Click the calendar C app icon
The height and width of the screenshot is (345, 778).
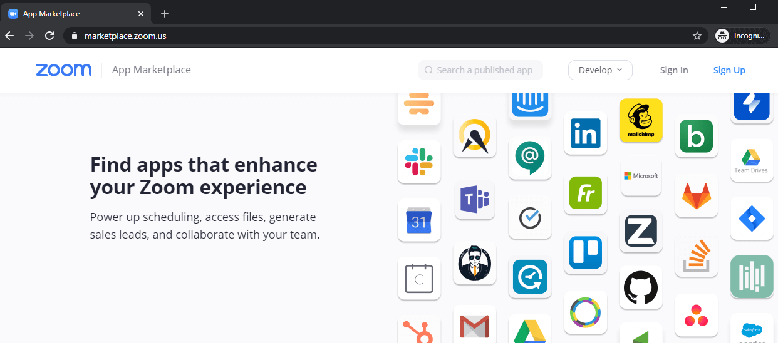coord(419,278)
